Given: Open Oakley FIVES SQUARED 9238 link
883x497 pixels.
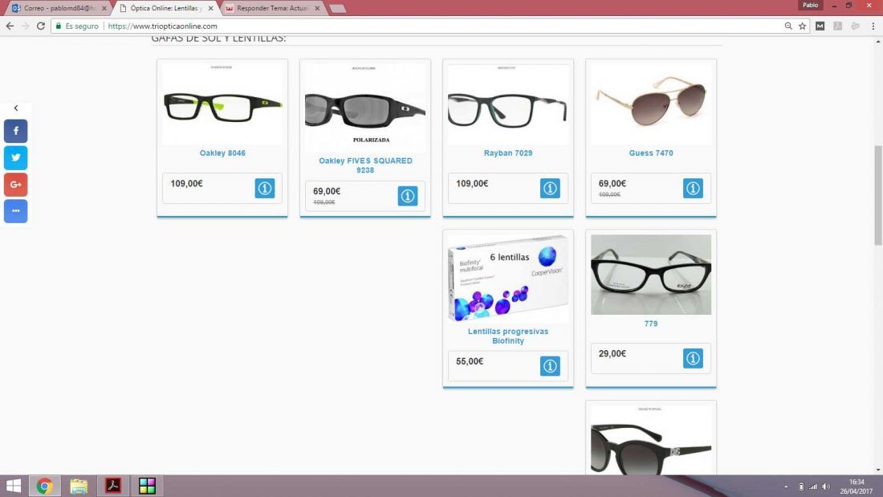Looking at the screenshot, I should pos(365,165).
